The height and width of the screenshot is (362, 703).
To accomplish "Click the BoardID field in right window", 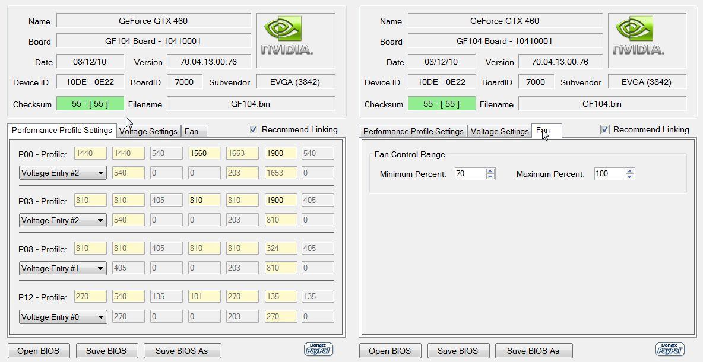I will [x=536, y=82].
